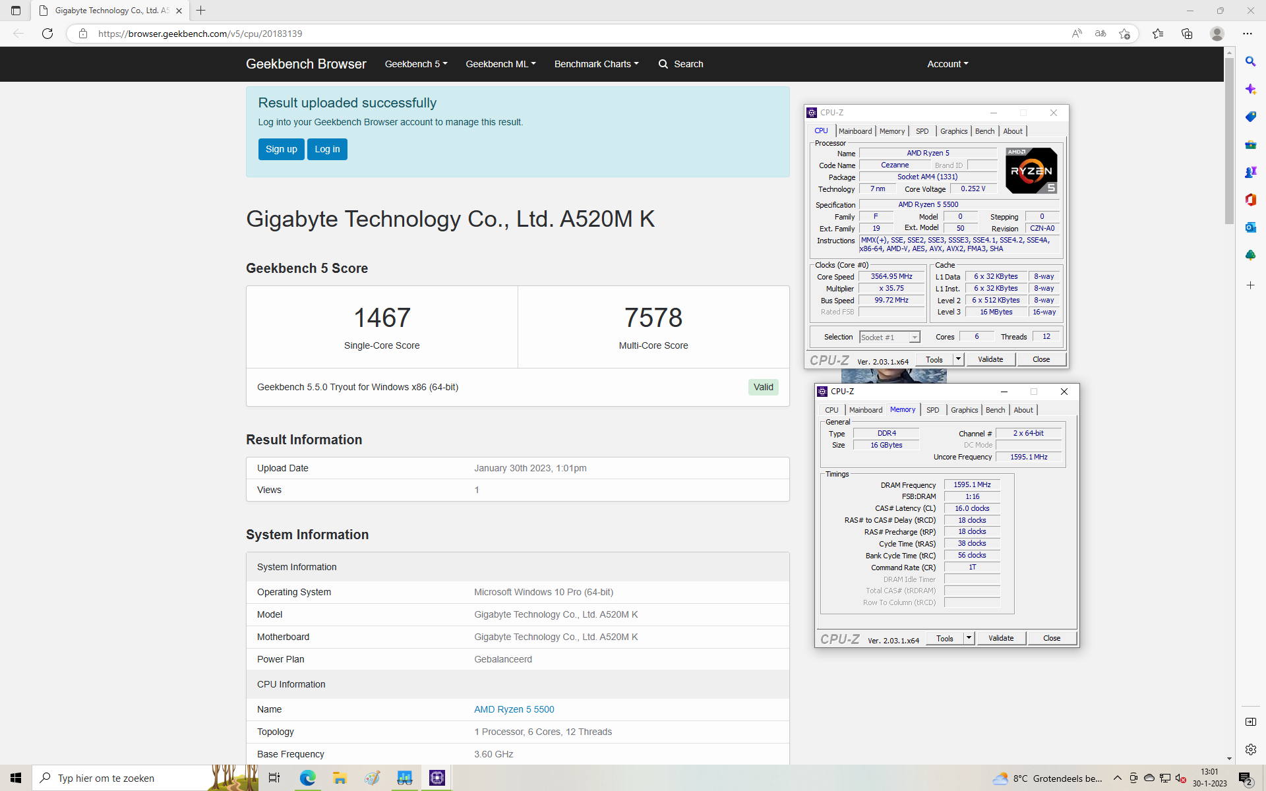Image resolution: width=1266 pixels, height=791 pixels.
Task: Open the Tools briefcase icon in sidebar
Action: point(1250,144)
